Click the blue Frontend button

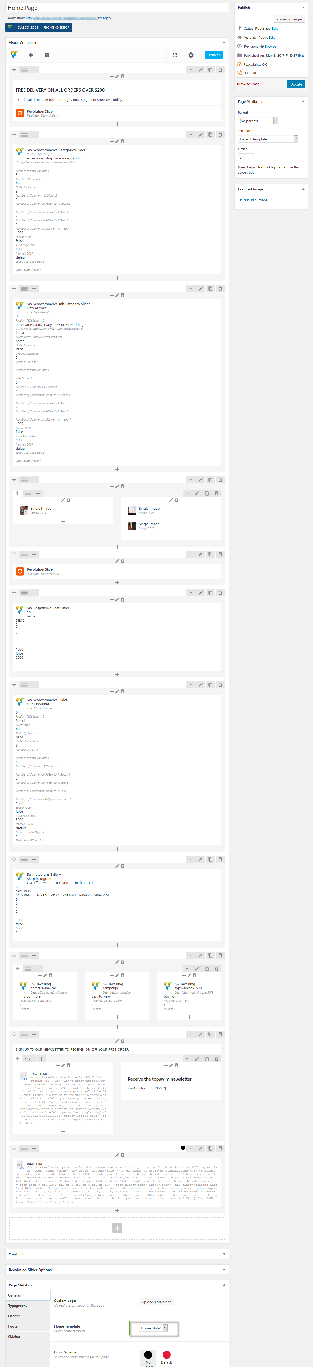[214, 55]
